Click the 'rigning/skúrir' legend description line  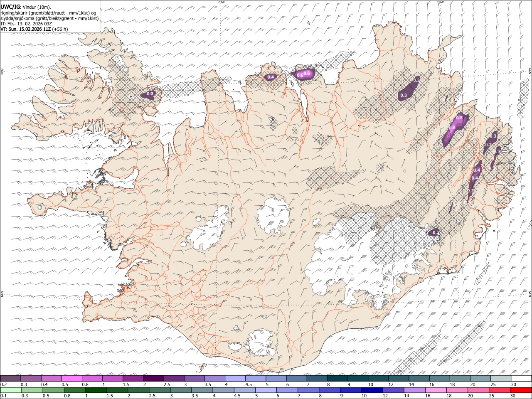[x=48, y=13]
